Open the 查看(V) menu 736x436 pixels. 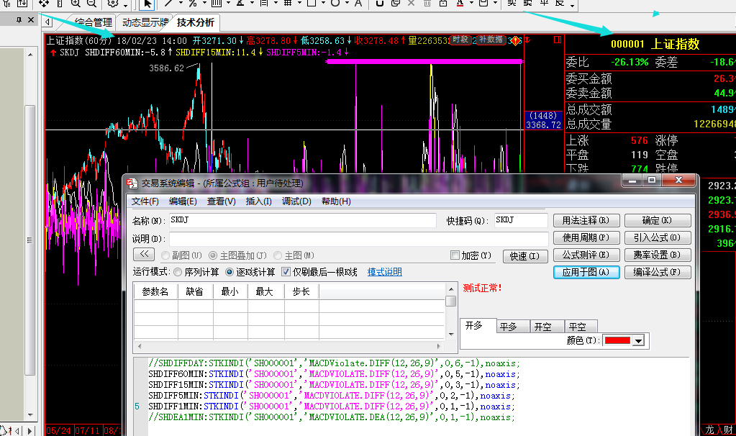pos(221,201)
